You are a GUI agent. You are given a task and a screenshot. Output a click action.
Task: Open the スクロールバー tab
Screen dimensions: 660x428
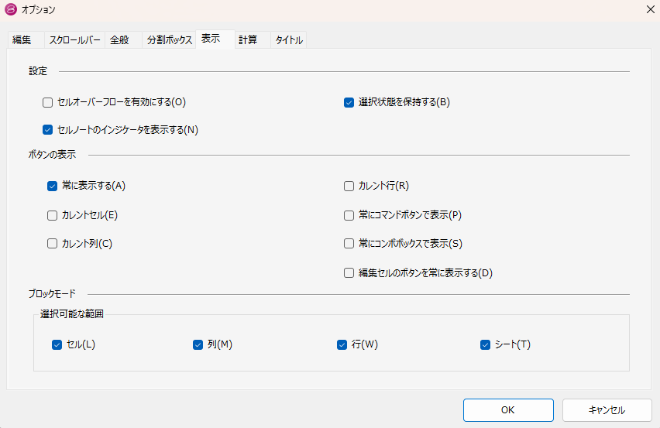(x=74, y=40)
